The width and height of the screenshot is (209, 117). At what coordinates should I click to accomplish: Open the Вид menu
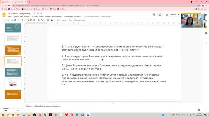[22, 16]
